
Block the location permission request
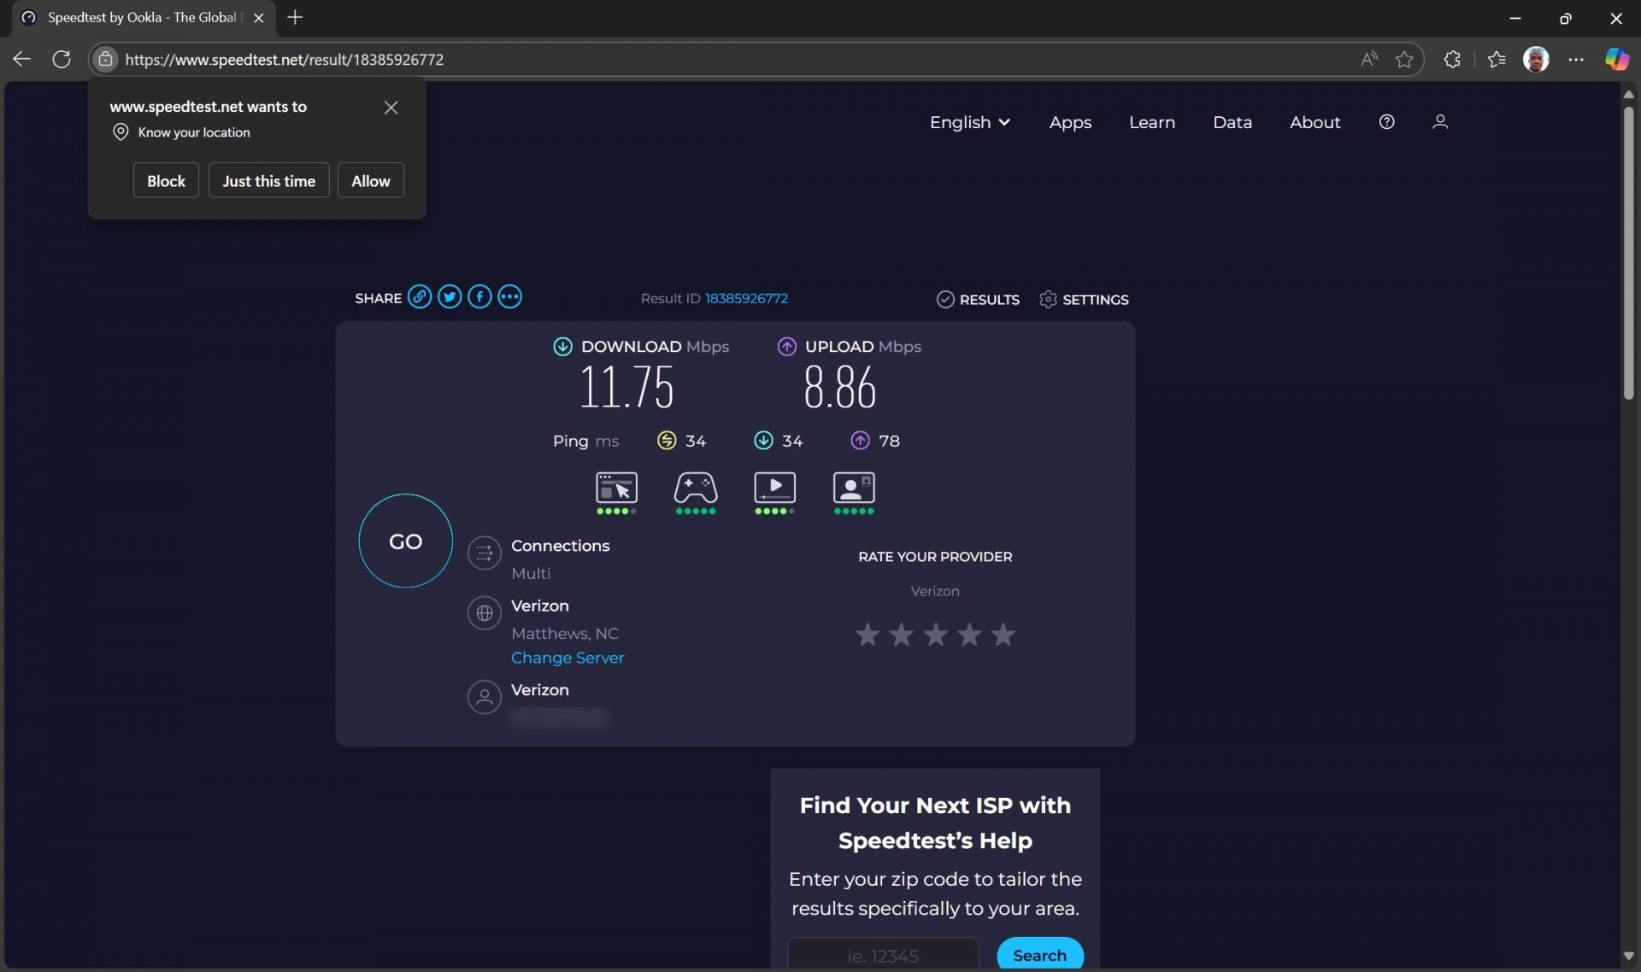166,180
